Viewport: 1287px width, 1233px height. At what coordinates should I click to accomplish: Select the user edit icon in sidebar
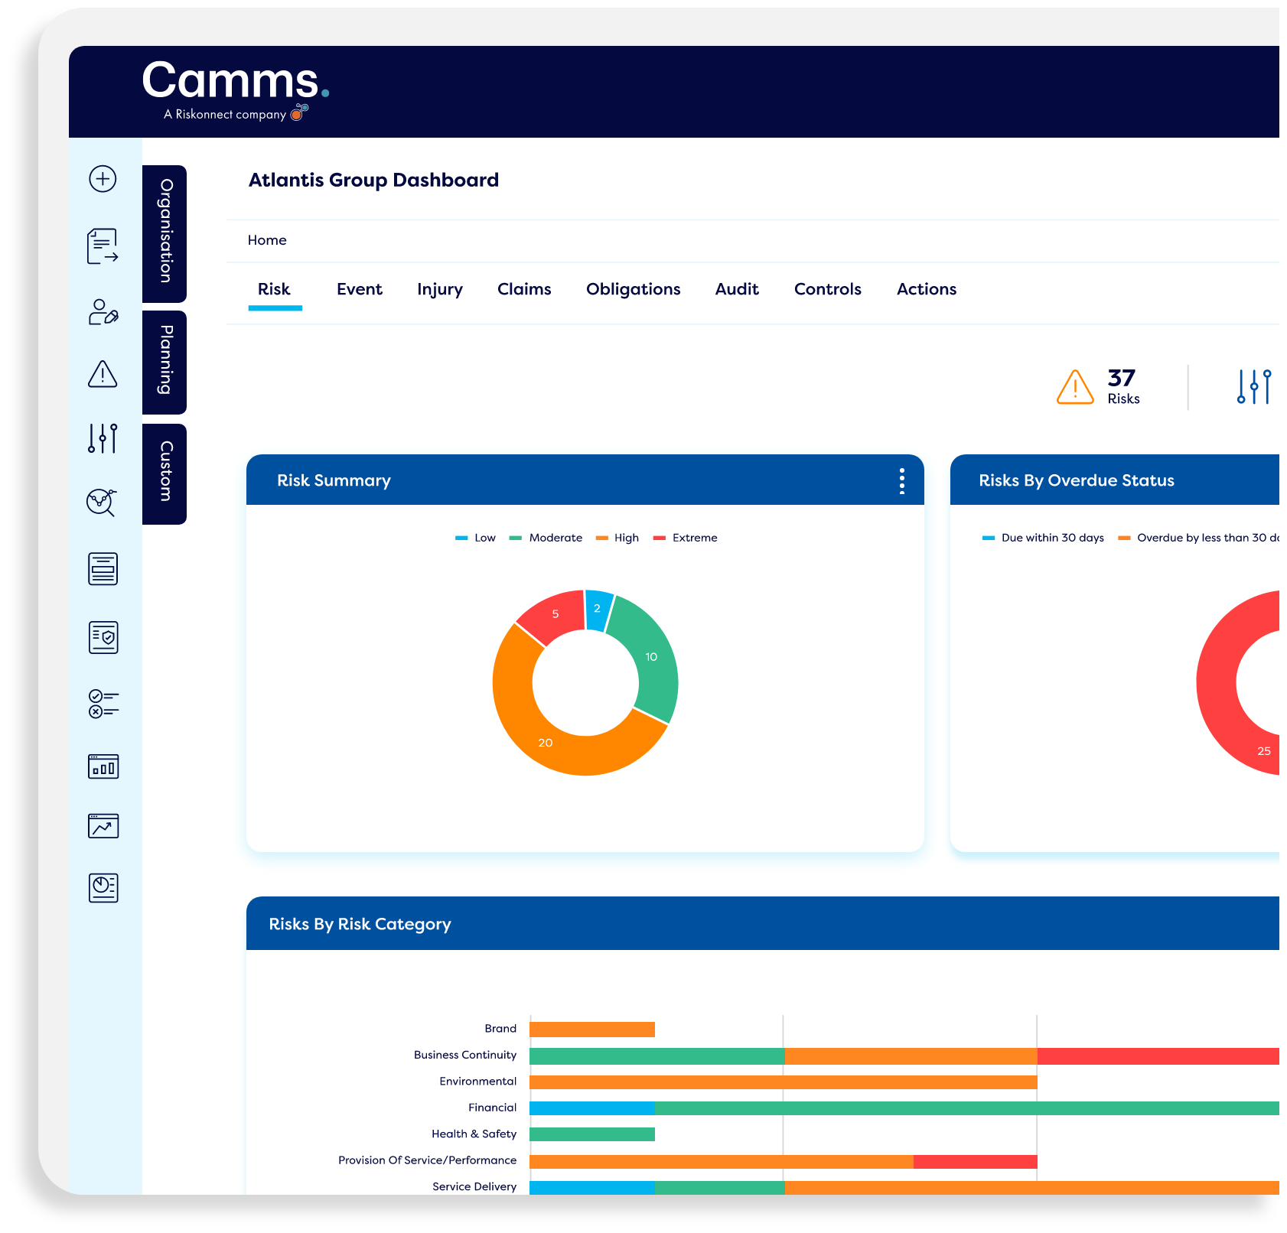coord(103,312)
